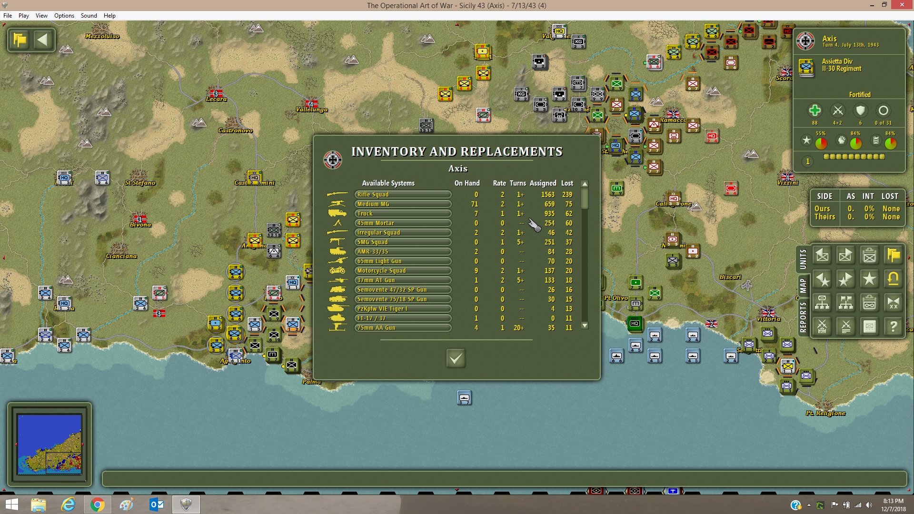Select the 45mm Mortar entry

coord(403,223)
